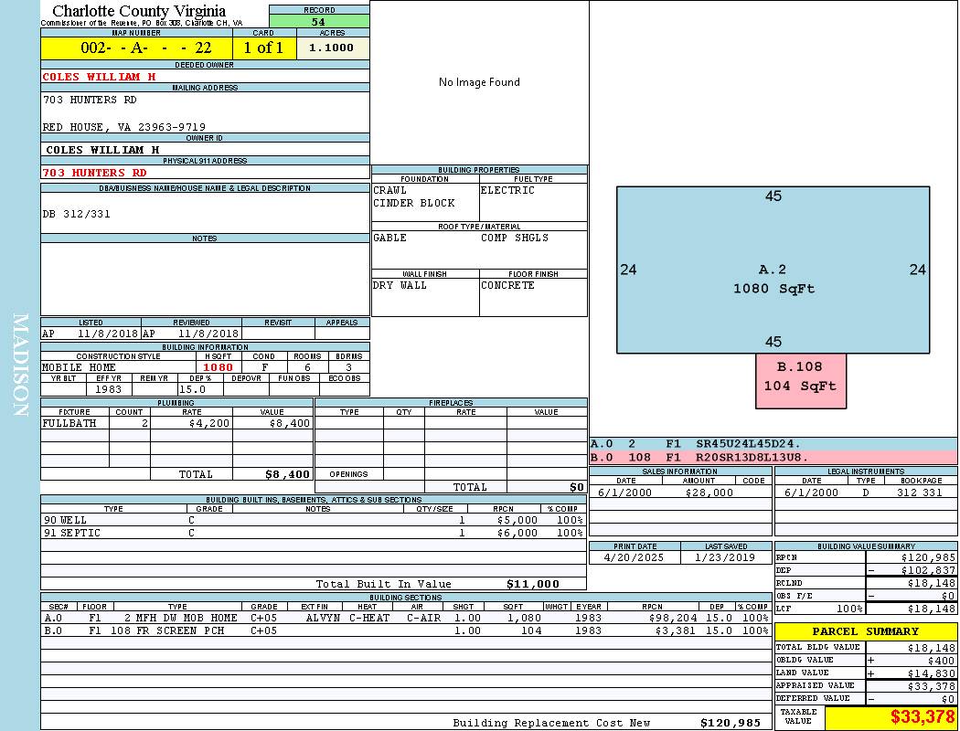
Task: Click the red Taxable Value $33,378
Action: tap(922, 717)
